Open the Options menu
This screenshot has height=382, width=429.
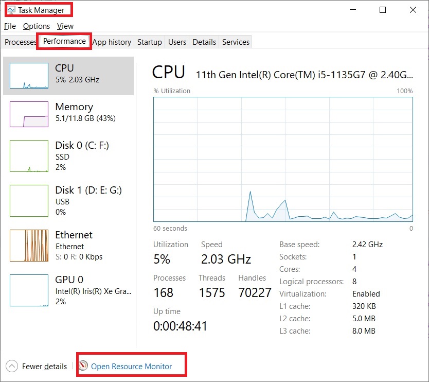tap(37, 26)
